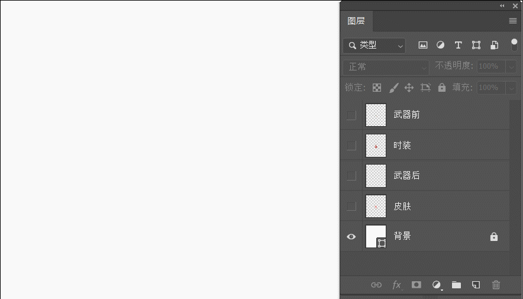Open the fx layer style menu
The image size is (523, 299).
(x=397, y=285)
